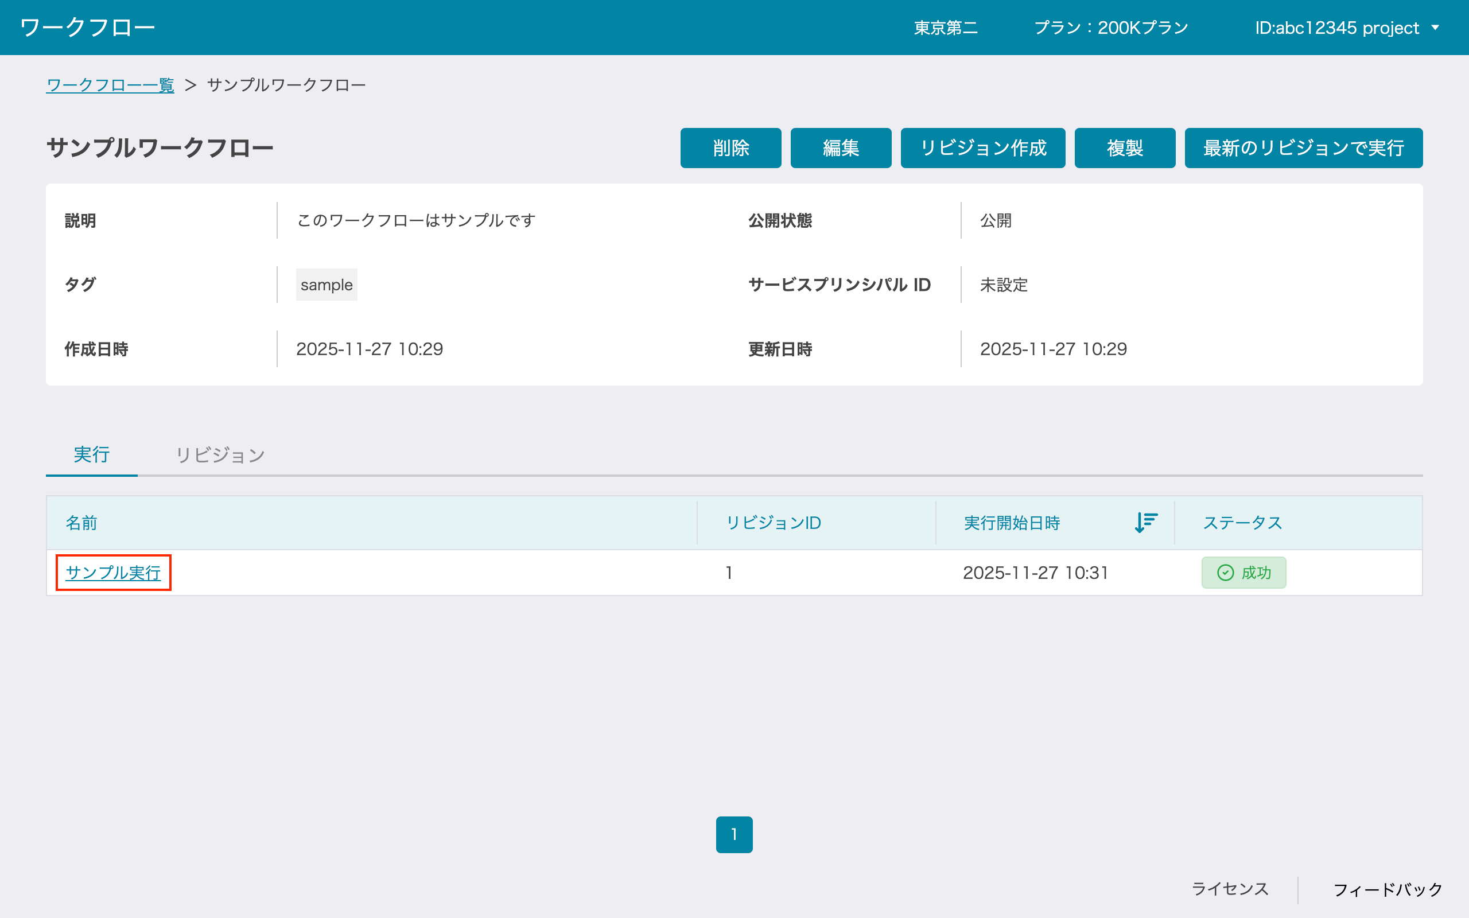
Task: Open the ライセンス footer link
Action: [x=1230, y=889]
